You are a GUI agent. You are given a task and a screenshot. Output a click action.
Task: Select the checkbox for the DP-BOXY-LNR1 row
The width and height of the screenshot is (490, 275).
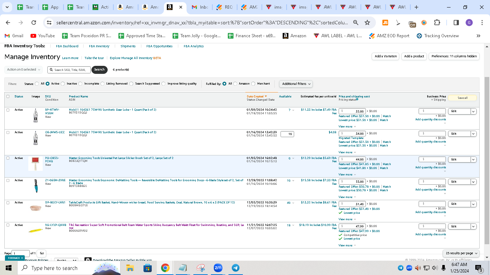pyautogui.click(x=8, y=203)
